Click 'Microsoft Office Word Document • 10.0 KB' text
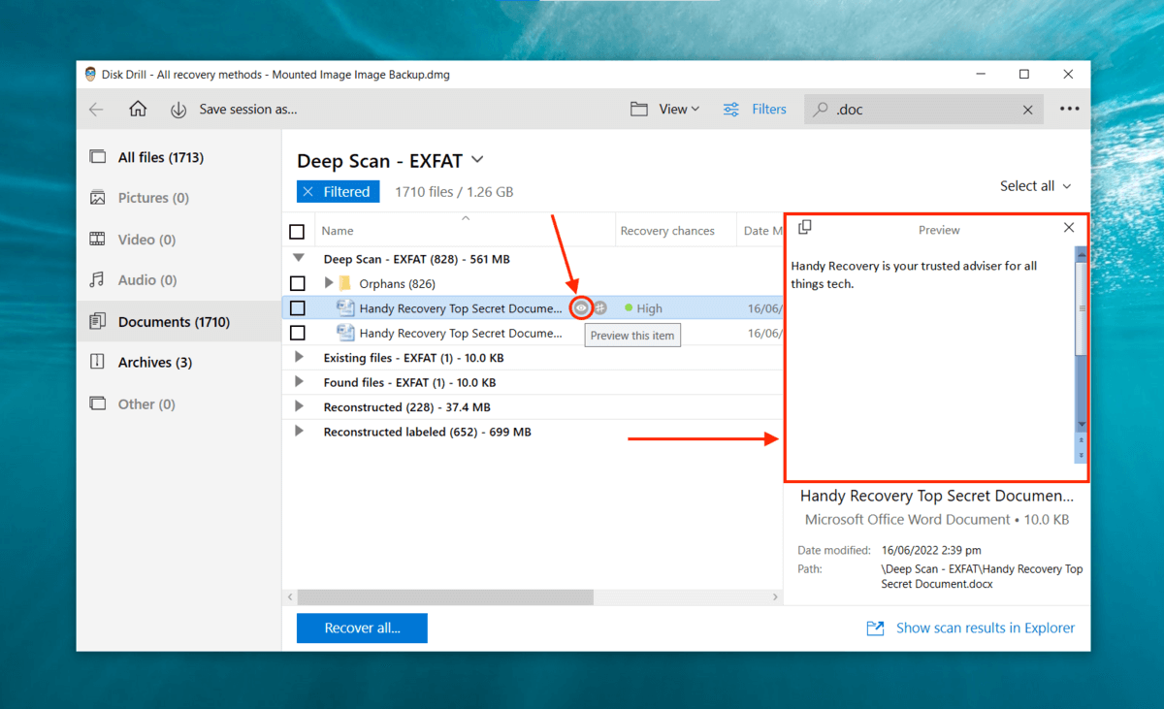The image size is (1164, 709). [937, 520]
